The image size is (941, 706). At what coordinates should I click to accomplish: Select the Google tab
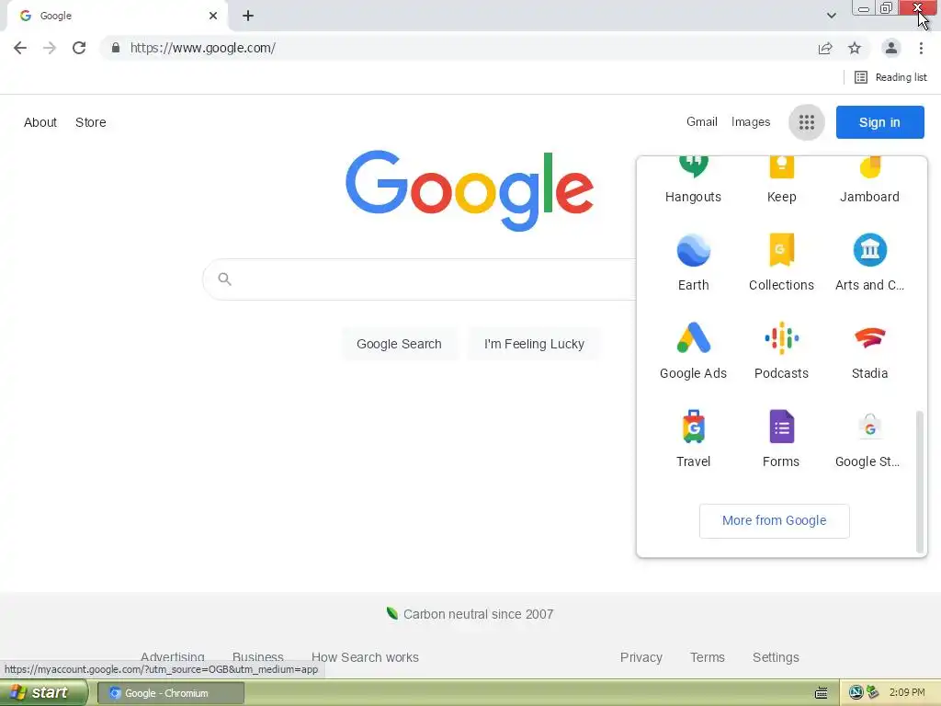tap(117, 16)
